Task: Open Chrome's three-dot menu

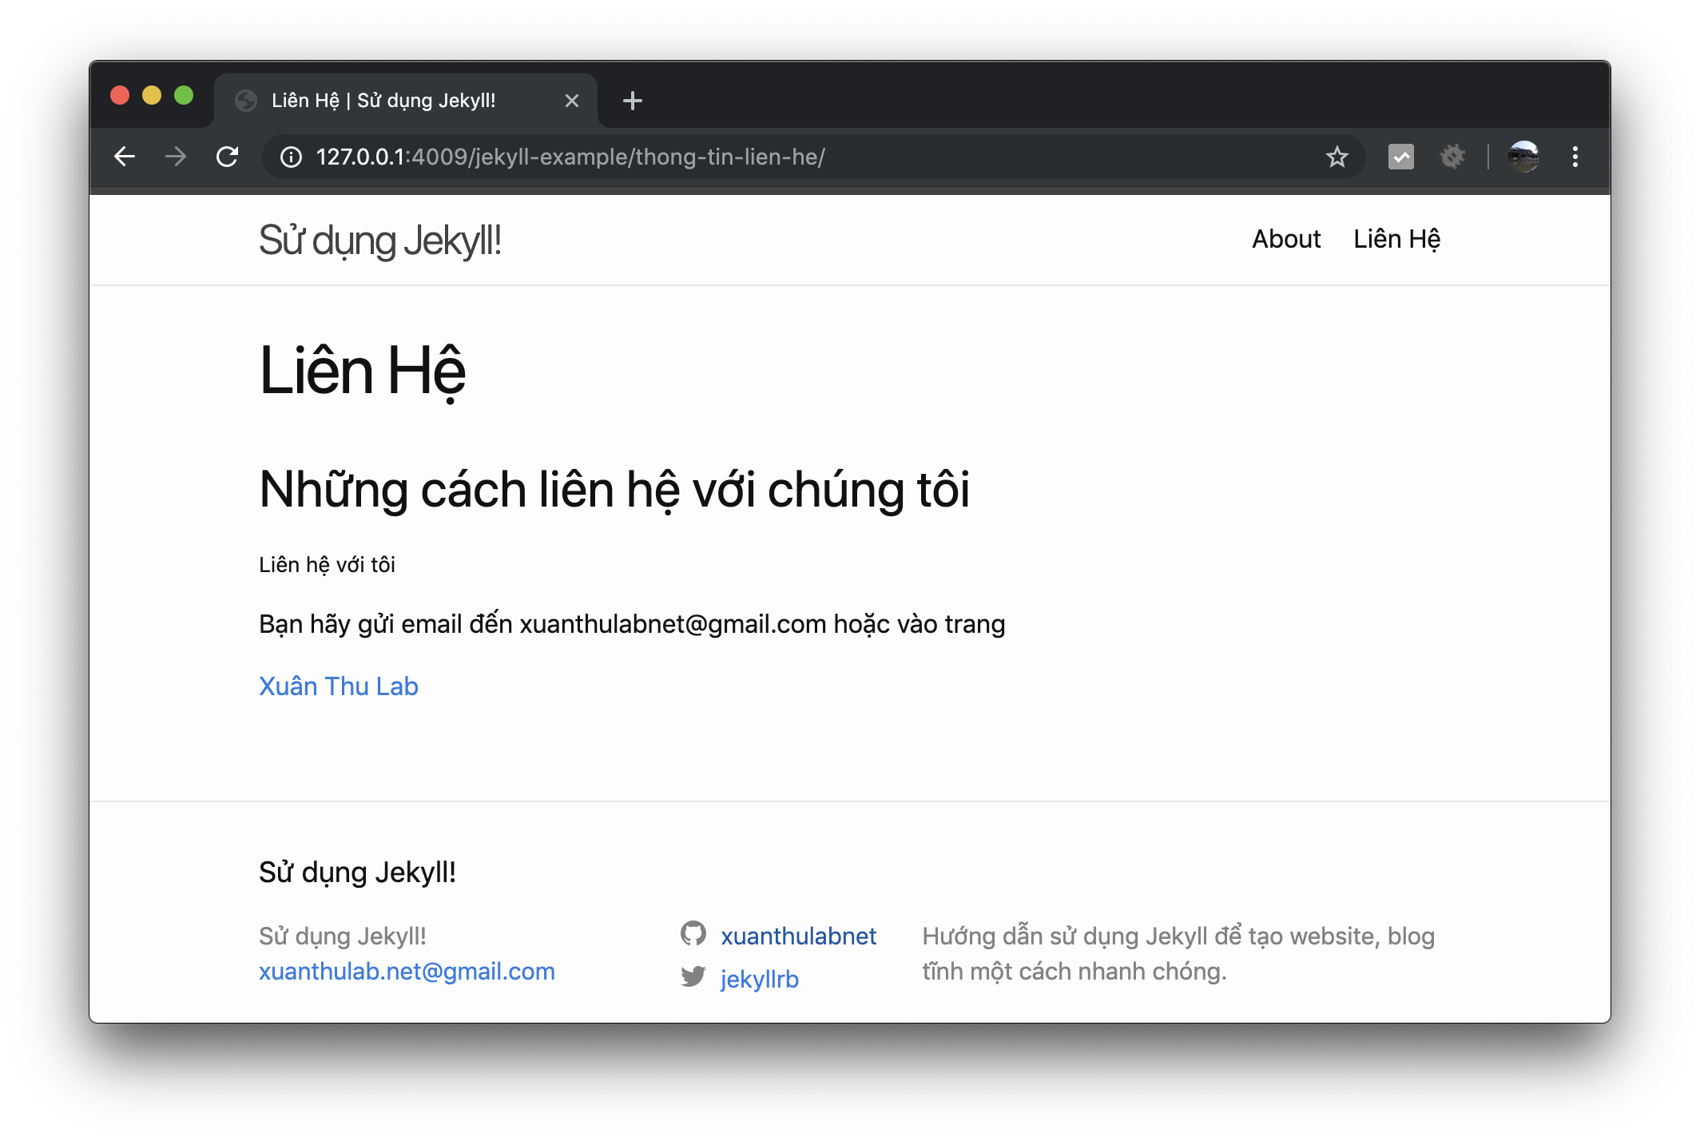Action: click(x=1575, y=157)
